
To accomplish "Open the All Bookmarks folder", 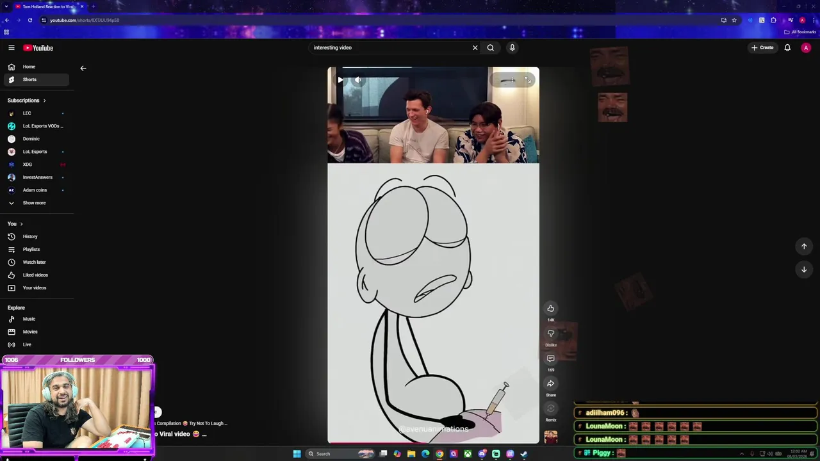I will point(799,32).
